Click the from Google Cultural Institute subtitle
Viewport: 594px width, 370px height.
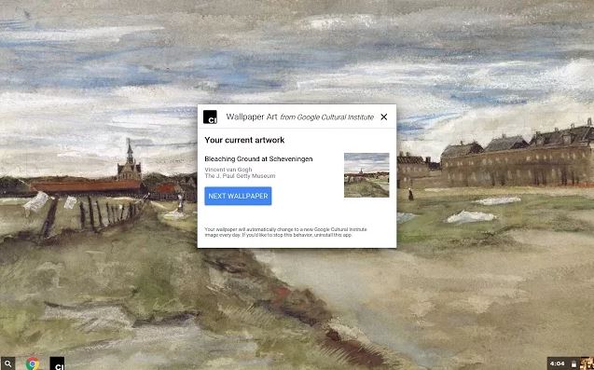327,117
